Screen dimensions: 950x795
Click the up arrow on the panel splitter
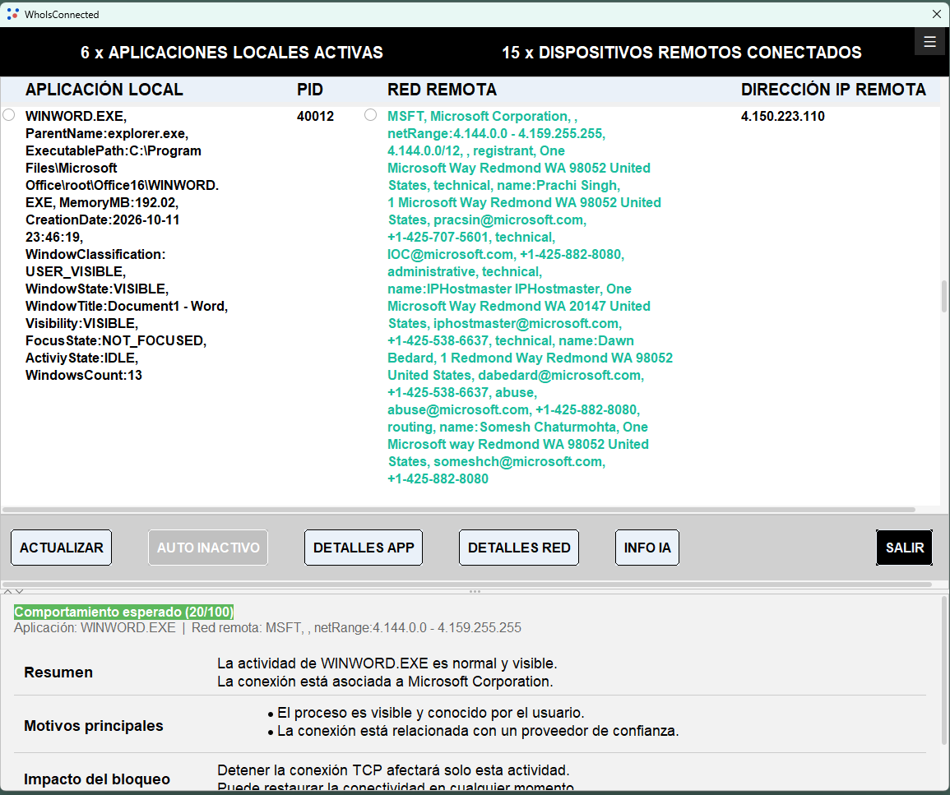8,592
